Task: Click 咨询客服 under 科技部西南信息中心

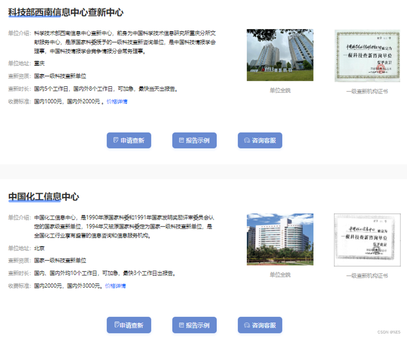Action: point(260,140)
